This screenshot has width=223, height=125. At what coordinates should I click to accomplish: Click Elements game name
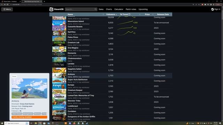click(x=72, y=53)
